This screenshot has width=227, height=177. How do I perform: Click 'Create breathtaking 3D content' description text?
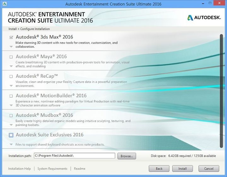tap(73, 64)
